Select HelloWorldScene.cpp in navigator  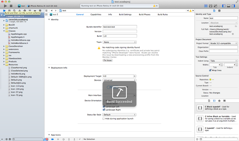[x=21, y=40]
